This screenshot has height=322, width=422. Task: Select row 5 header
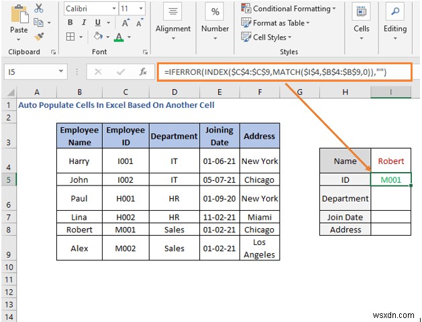coord(8,179)
